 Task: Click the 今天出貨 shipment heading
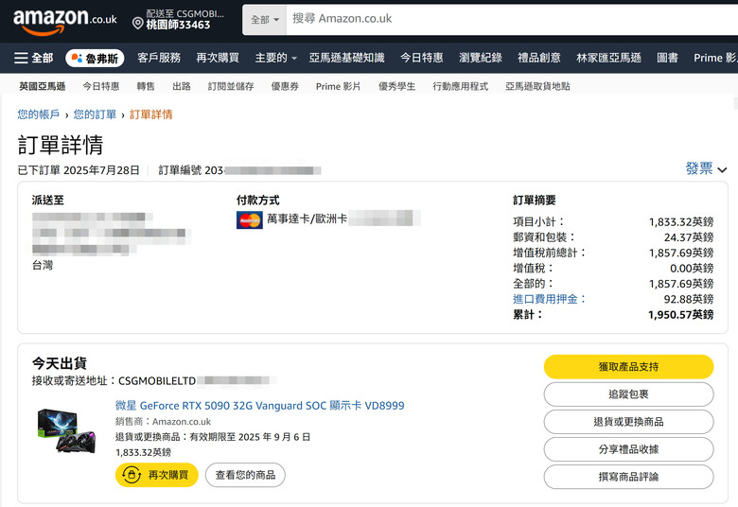pyautogui.click(x=60, y=363)
